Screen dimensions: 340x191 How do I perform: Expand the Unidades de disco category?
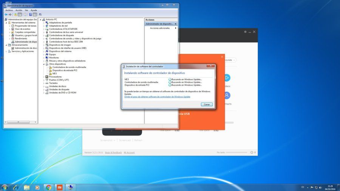point(44,86)
